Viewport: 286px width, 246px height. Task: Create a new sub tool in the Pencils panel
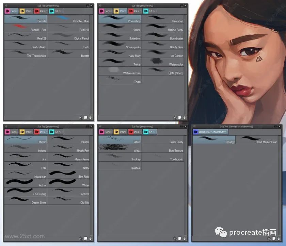[x=85, y=117]
